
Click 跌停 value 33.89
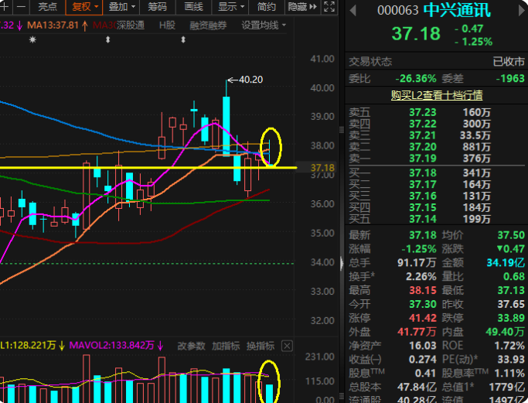(x=511, y=318)
